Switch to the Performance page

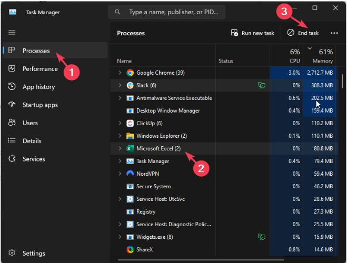40,69
